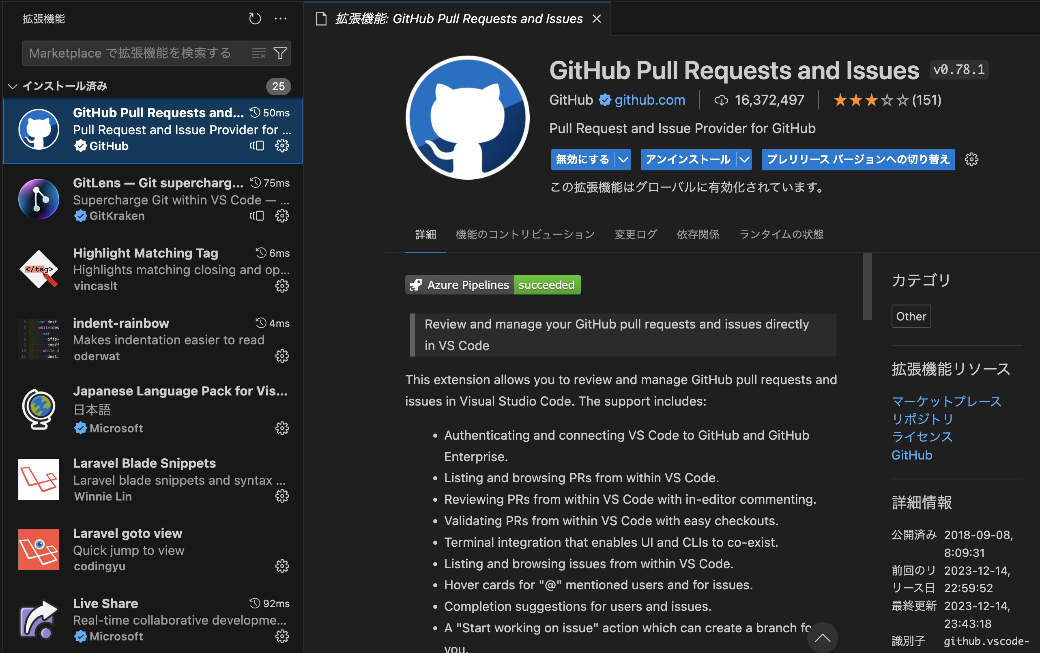This screenshot has height=653, width=1040.
Task: Open the dropdown arrow next to アンインストール
Action: pyautogui.click(x=744, y=159)
